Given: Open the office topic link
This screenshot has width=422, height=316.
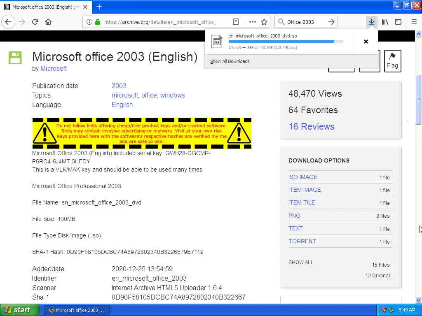Looking at the screenshot, I should (x=150, y=95).
